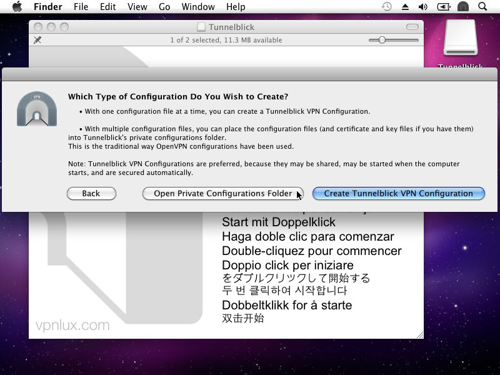The image size is (500, 375).
Task: Adjust the icon size slider in Tunnelblick window
Action: (x=382, y=40)
